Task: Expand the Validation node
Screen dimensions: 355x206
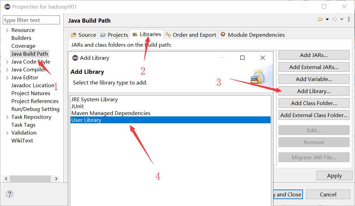Action: [x=7, y=133]
